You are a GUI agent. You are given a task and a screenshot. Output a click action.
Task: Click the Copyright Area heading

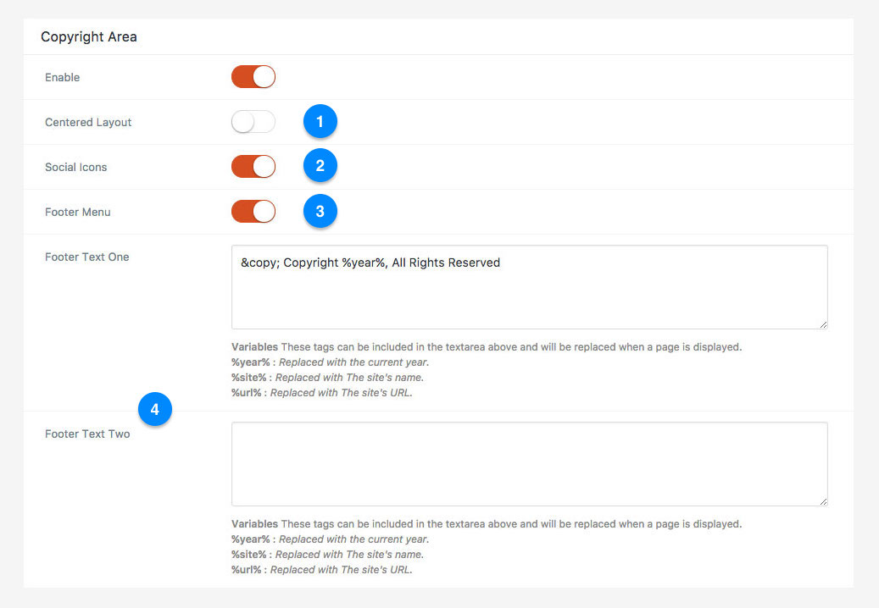click(x=88, y=37)
